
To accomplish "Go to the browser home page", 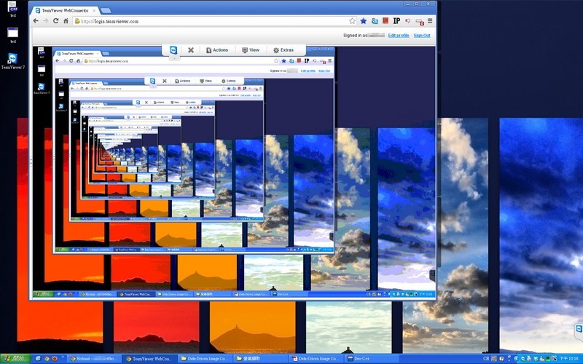I will tap(66, 21).
